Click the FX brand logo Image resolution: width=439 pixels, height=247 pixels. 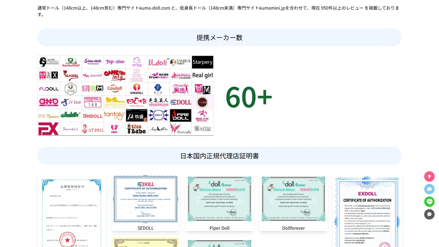point(49,129)
